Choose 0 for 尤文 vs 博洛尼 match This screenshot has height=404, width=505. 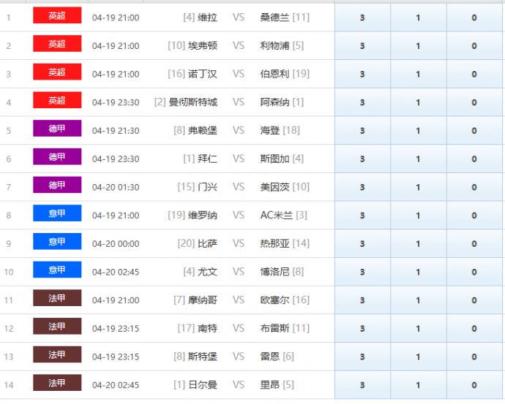pyautogui.click(x=474, y=272)
